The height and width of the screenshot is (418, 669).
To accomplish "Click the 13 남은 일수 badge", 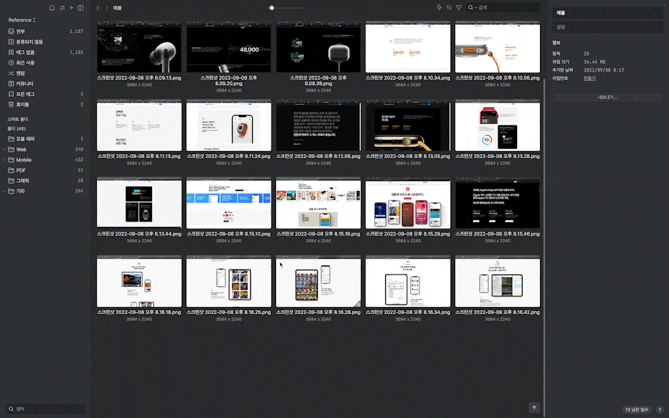I will 636,410.
